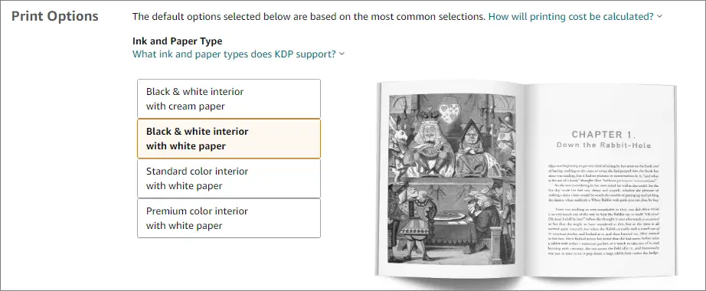This screenshot has height=291, width=706.
Task: Click the default options description text
Action: point(309,17)
